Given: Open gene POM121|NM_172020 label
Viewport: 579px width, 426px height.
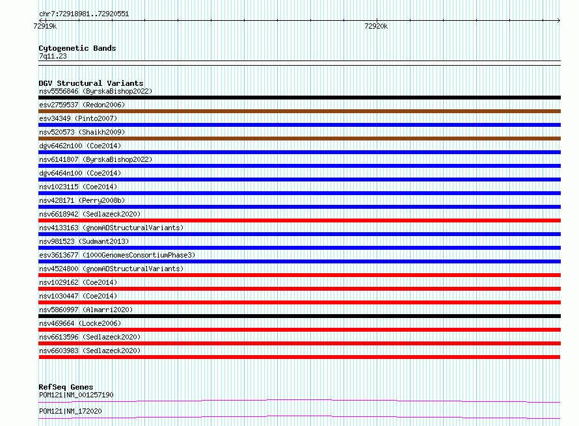Looking at the screenshot, I should pos(70,411).
